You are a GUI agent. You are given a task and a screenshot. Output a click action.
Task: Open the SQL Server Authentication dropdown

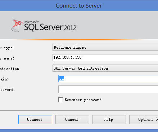coord(105,68)
